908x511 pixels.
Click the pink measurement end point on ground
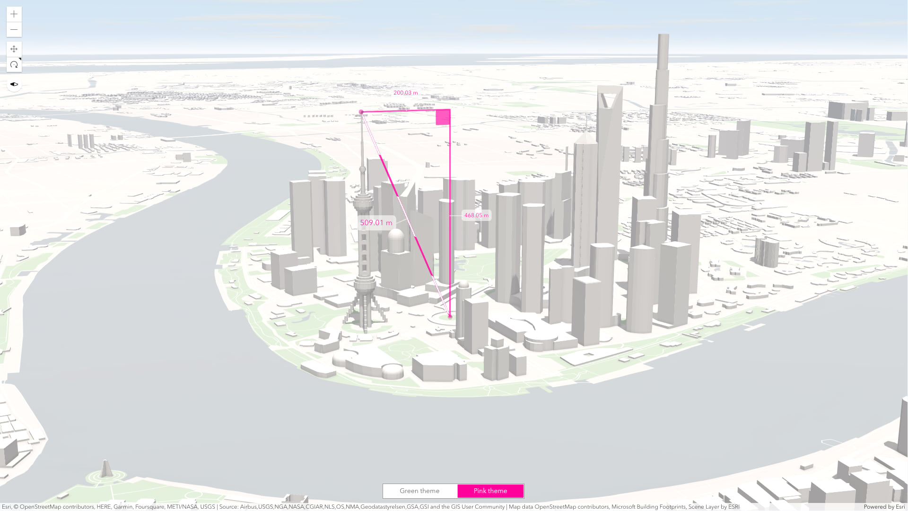pyautogui.click(x=450, y=316)
